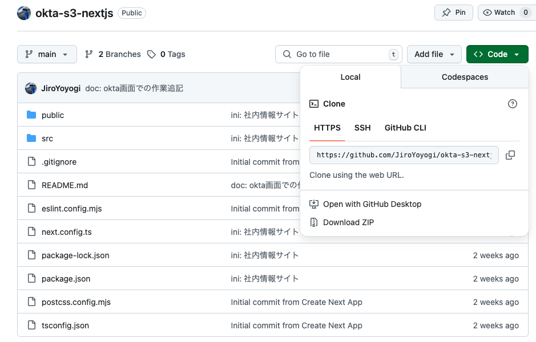Open commit message in the postcss.config.mjs row
This screenshot has width=536, height=342.
296,302
